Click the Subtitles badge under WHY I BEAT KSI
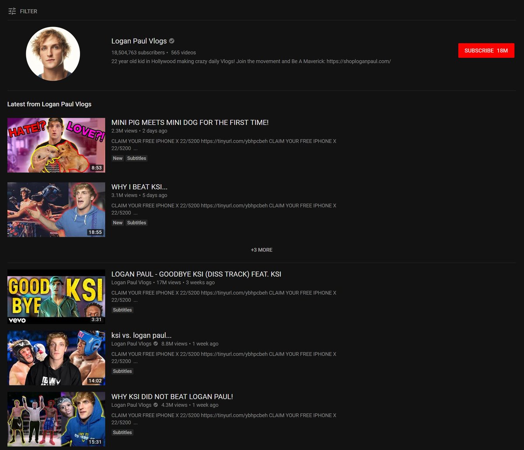The width and height of the screenshot is (524, 450). 137,223
